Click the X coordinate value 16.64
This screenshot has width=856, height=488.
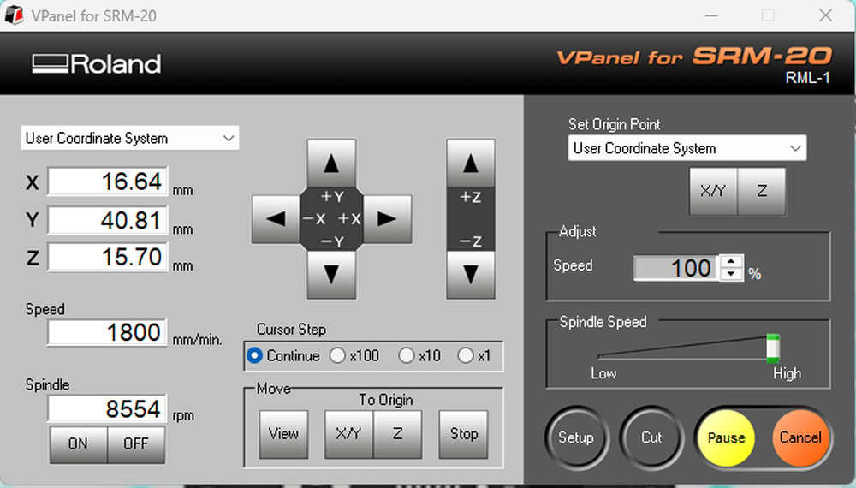(108, 182)
